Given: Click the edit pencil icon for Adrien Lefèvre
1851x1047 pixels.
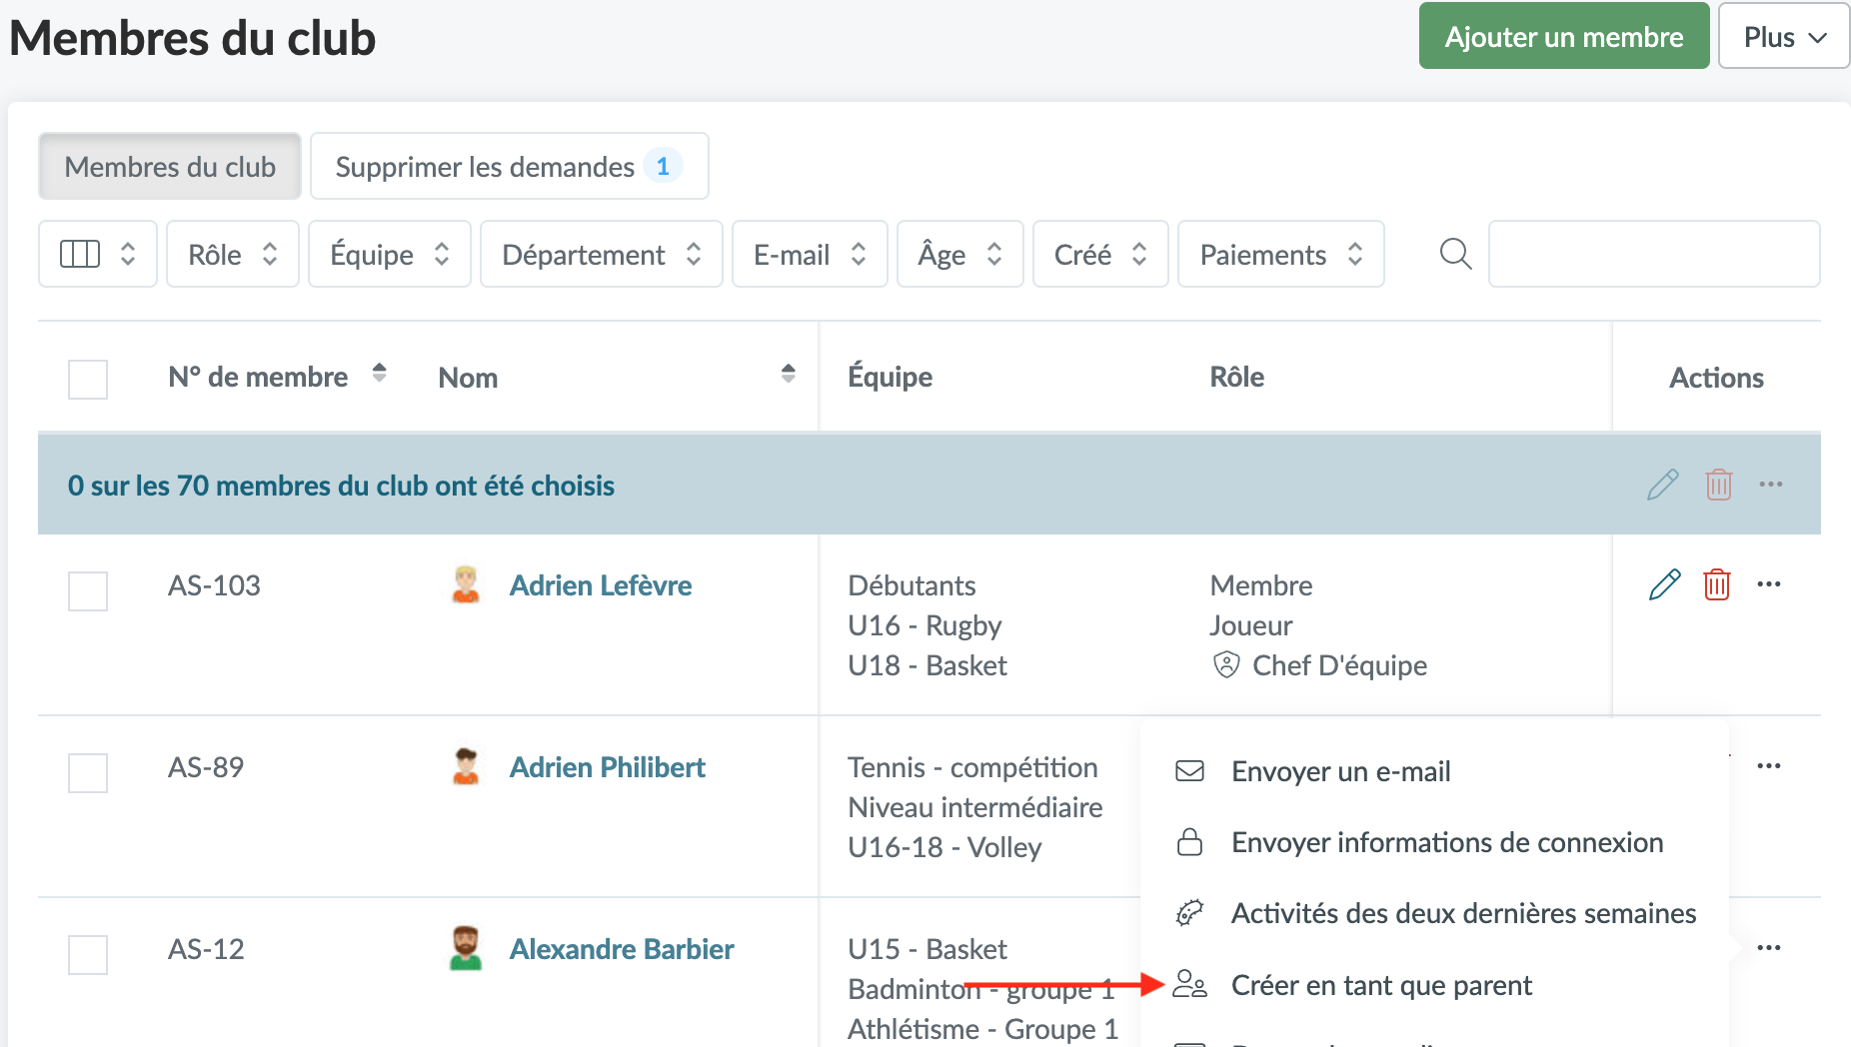Looking at the screenshot, I should 1664,584.
